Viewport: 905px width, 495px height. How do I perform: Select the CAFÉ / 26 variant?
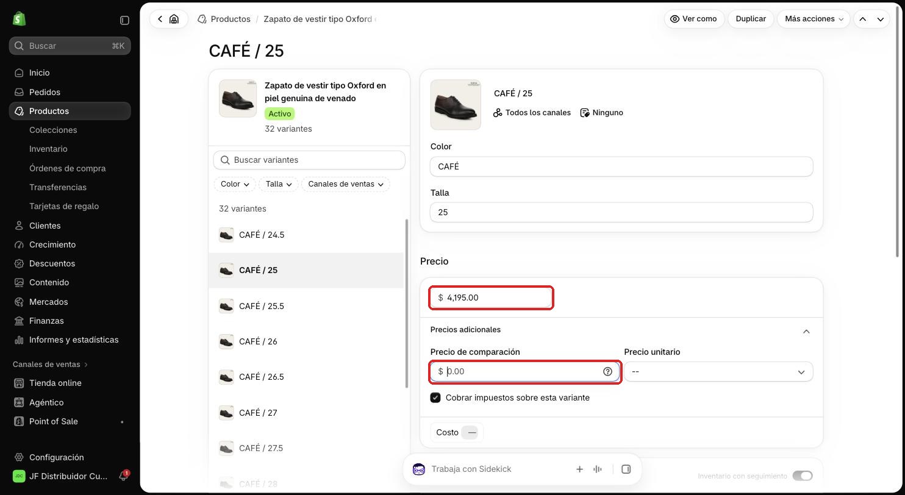coord(306,341)
